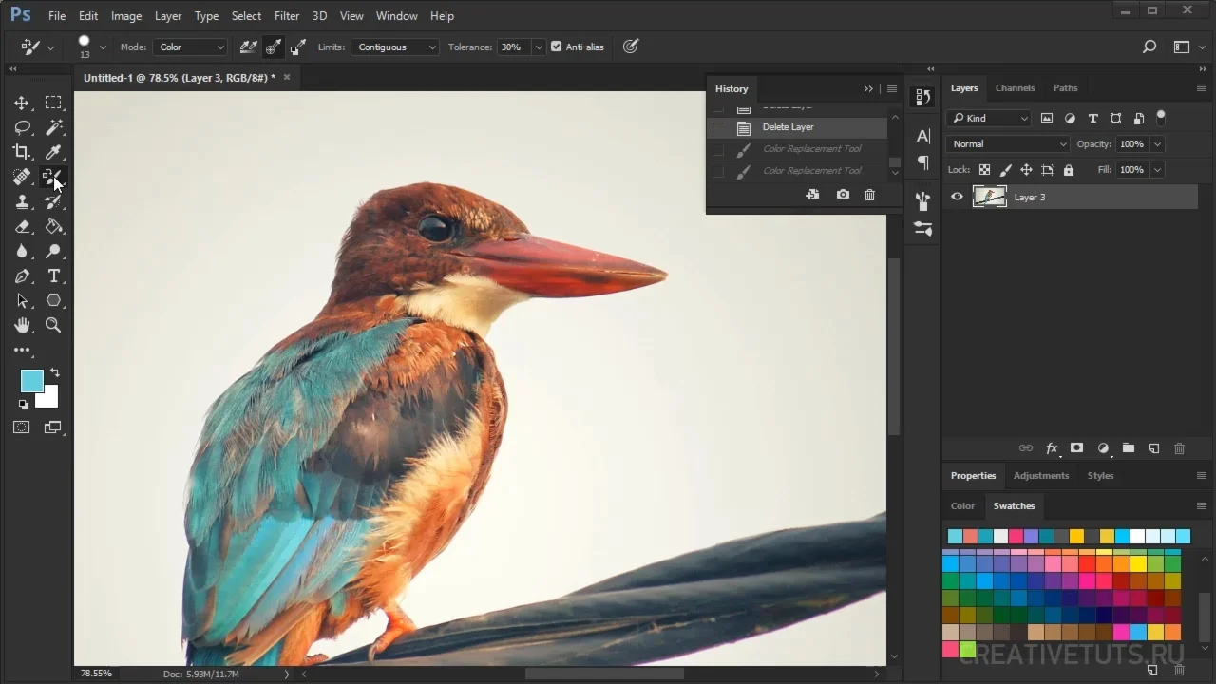
Task: Select the Horizontal Type tool
Action: 54,275
